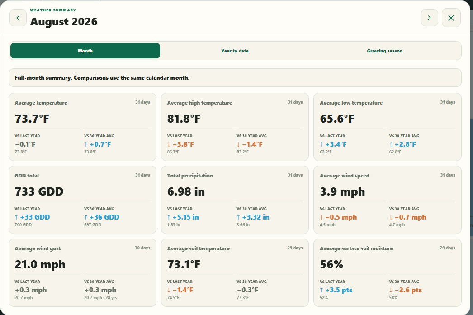
Task: Click the GDD total card title
Action: click(27, 176)
